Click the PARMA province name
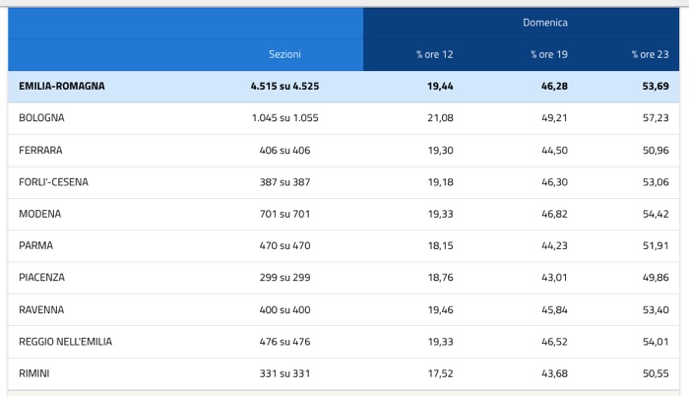The image size is (689, 396). coord(35,246)
